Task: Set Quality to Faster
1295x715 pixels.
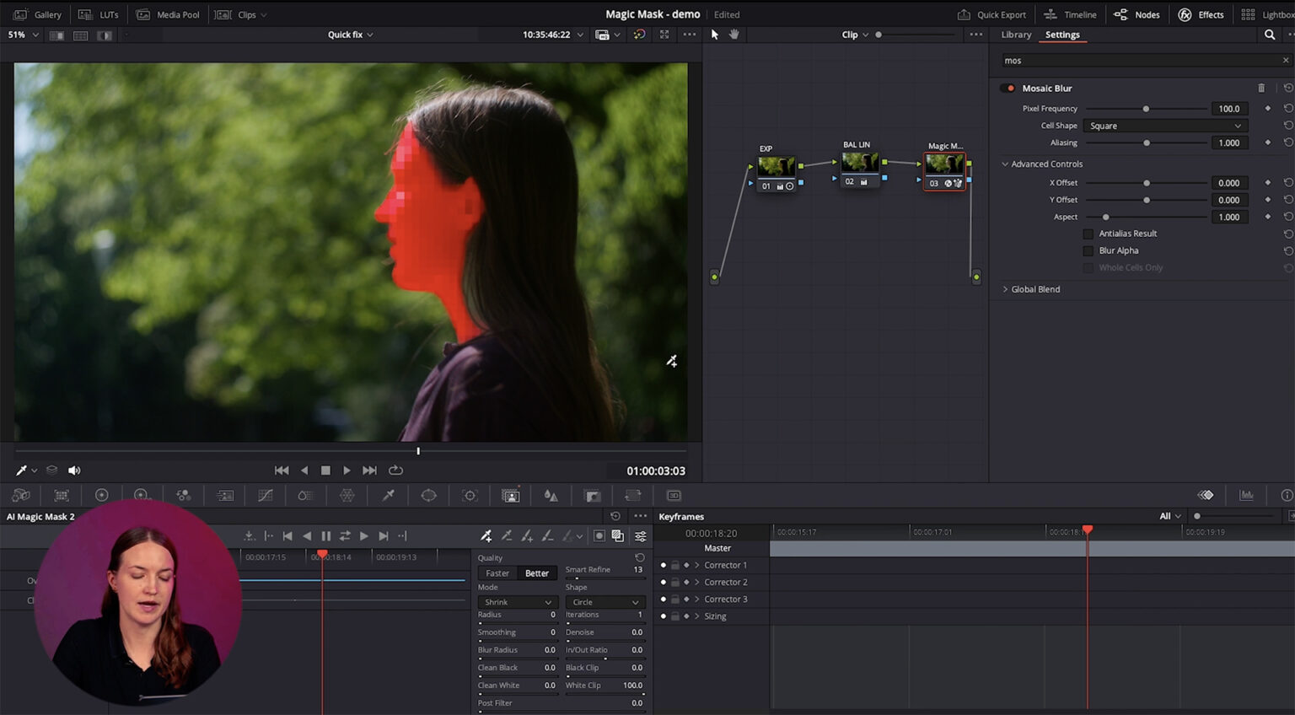Action: pos(497,573)
